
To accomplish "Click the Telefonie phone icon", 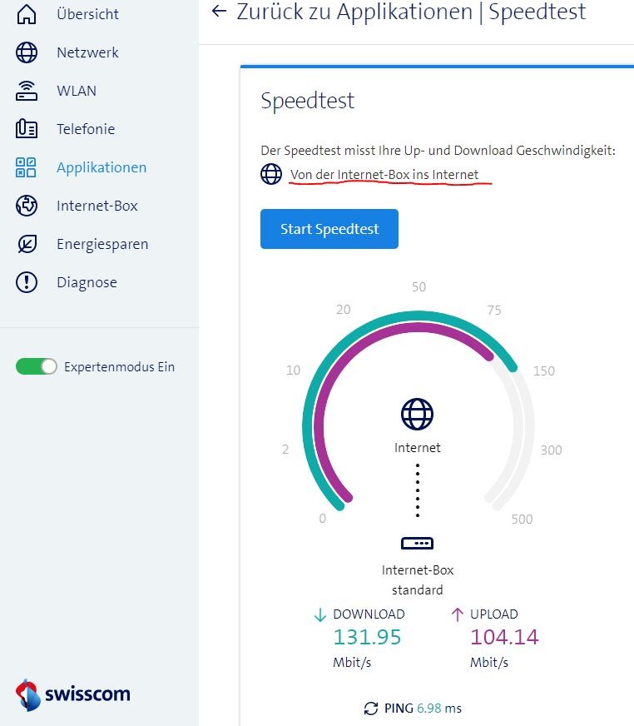I will (x=27, y=129).
